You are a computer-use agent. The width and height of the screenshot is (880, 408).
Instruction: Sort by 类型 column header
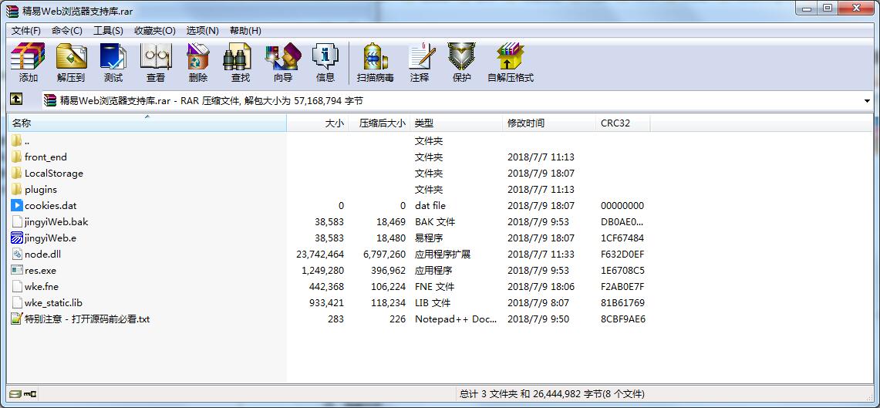point(457,123)
